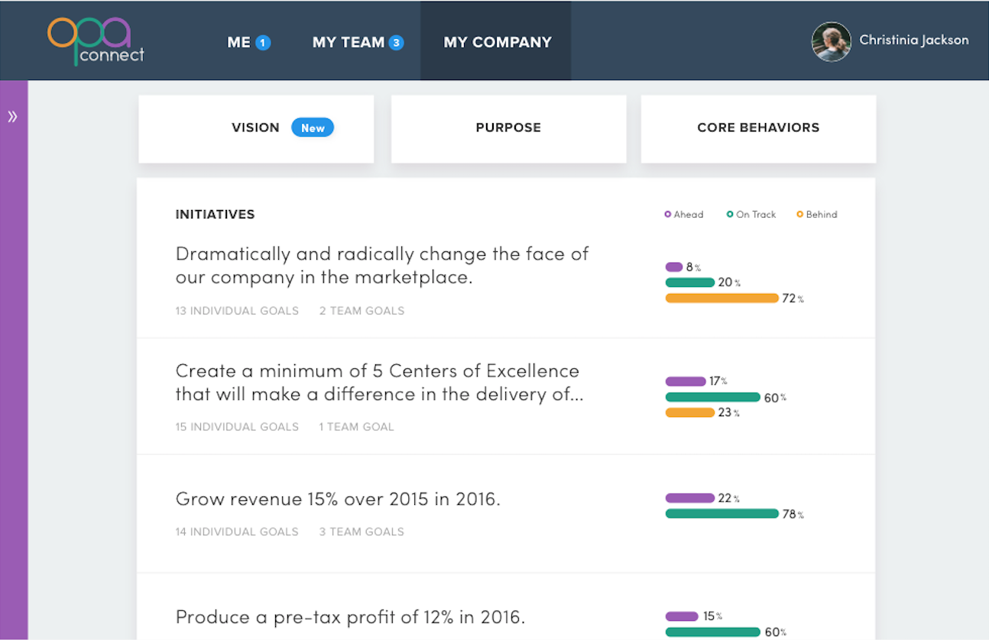Expand the purple sidebar with double chevron
989x640 pixels.
pos(13,117)
